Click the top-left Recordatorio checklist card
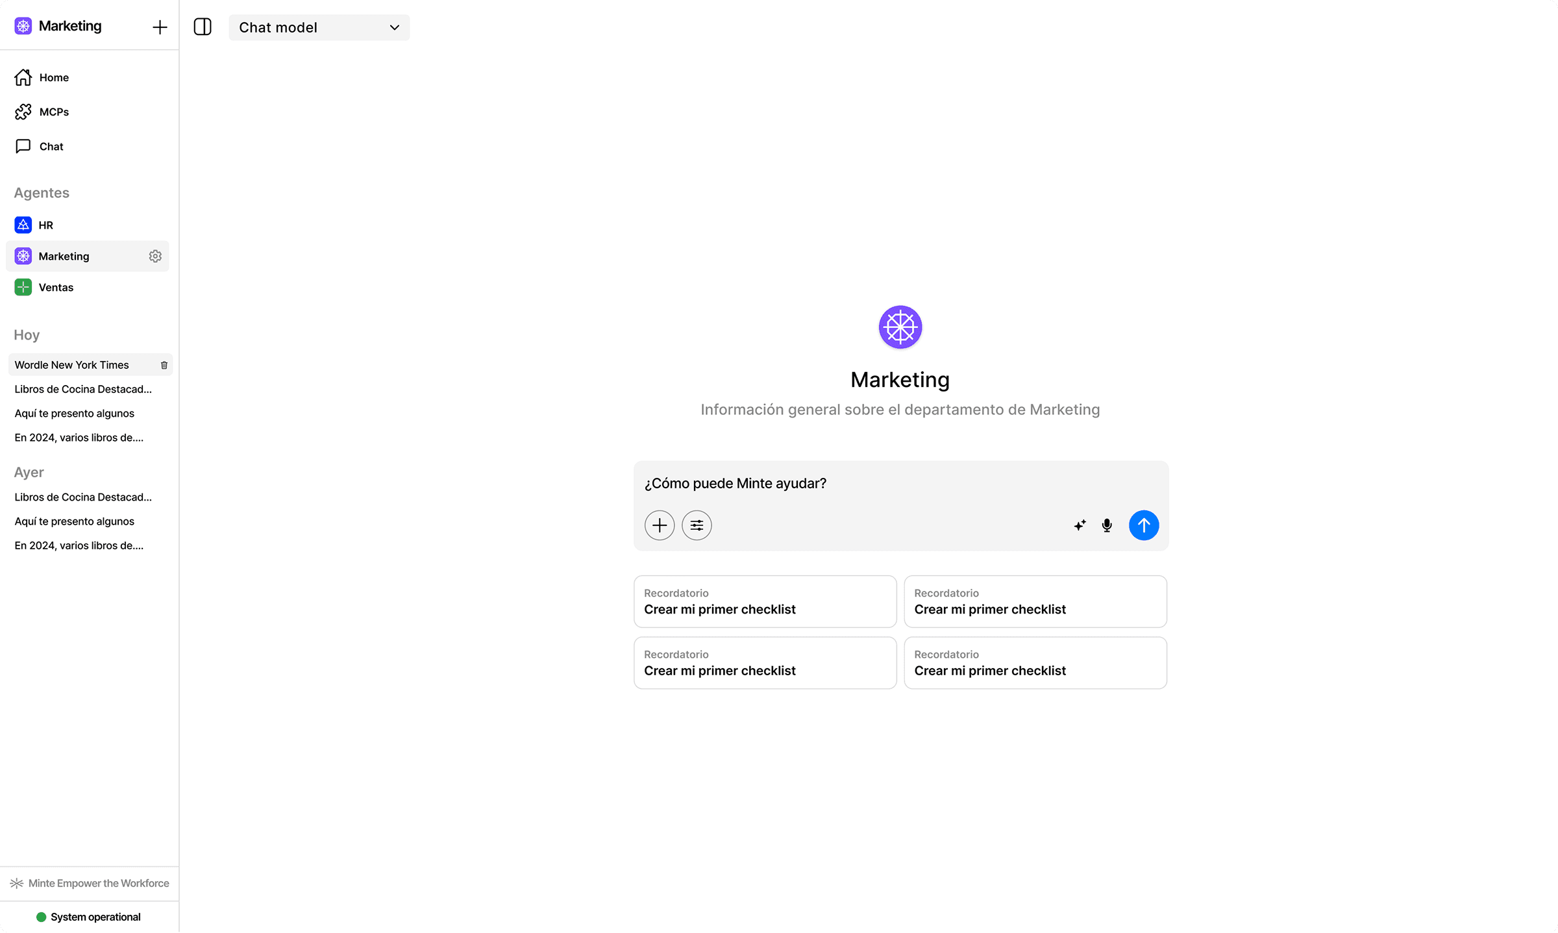Viewport: 1558px width, 933px height. 765,601
